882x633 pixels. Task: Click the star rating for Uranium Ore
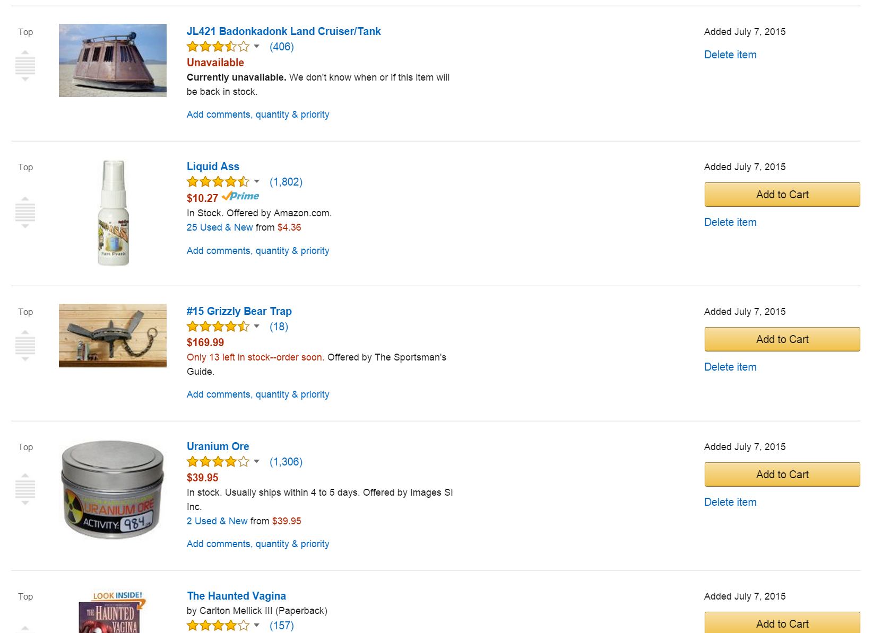[218, 462]
